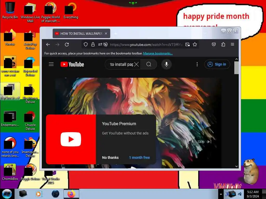Click the Firefox taskbar button
The width and height of the screenshot is (266, 199).
pyautogui.click(x=71, y=194)
